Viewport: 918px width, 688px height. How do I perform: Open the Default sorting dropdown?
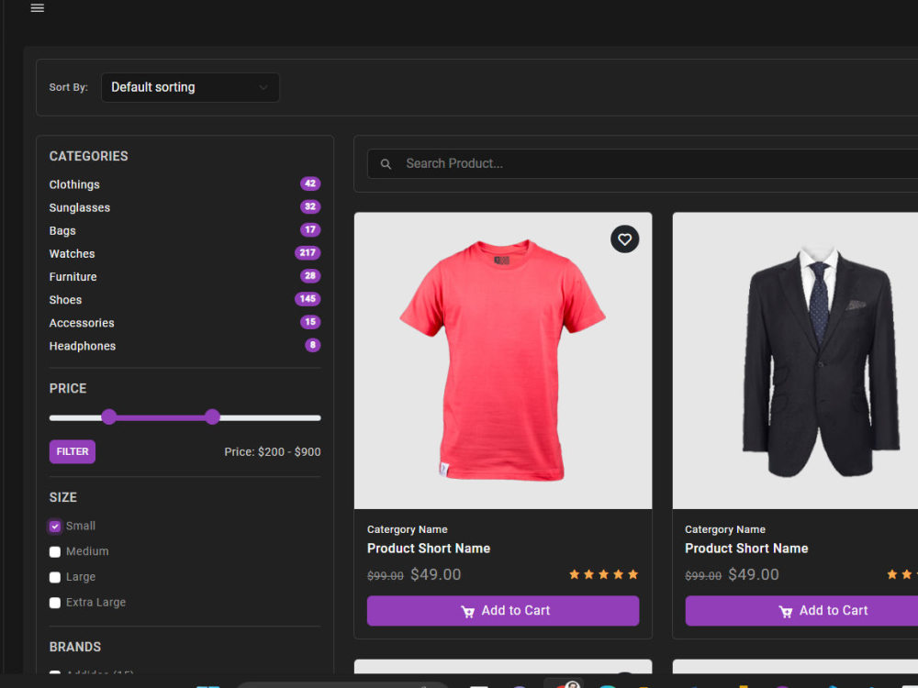190,87
